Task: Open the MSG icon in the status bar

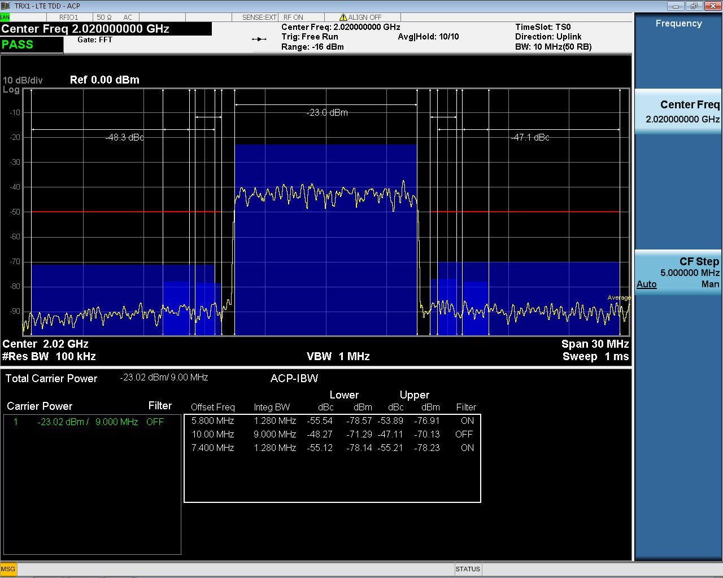Action: pyautogui.click(x=8, y=569)
